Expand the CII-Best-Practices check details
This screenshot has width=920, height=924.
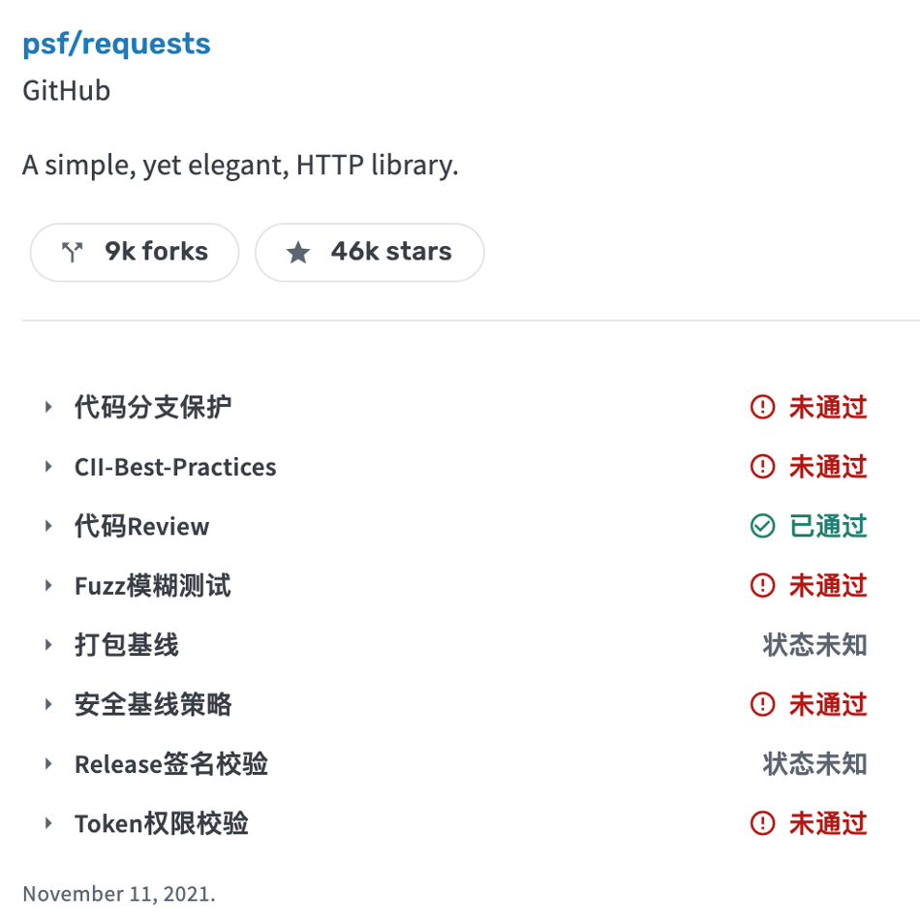[x=48, y=467]
